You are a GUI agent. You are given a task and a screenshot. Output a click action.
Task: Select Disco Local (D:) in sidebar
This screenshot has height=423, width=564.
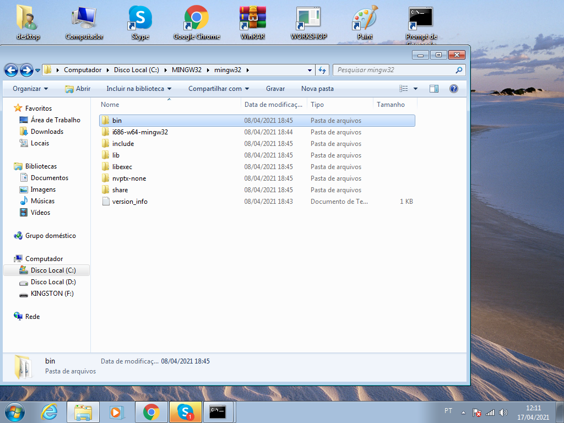click(53, 282)
